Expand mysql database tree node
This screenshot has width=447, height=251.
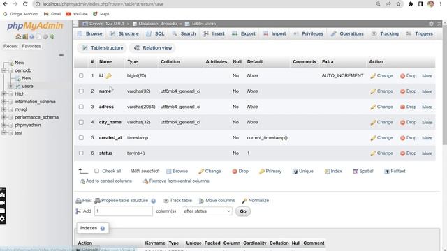(x=4, y=109)
